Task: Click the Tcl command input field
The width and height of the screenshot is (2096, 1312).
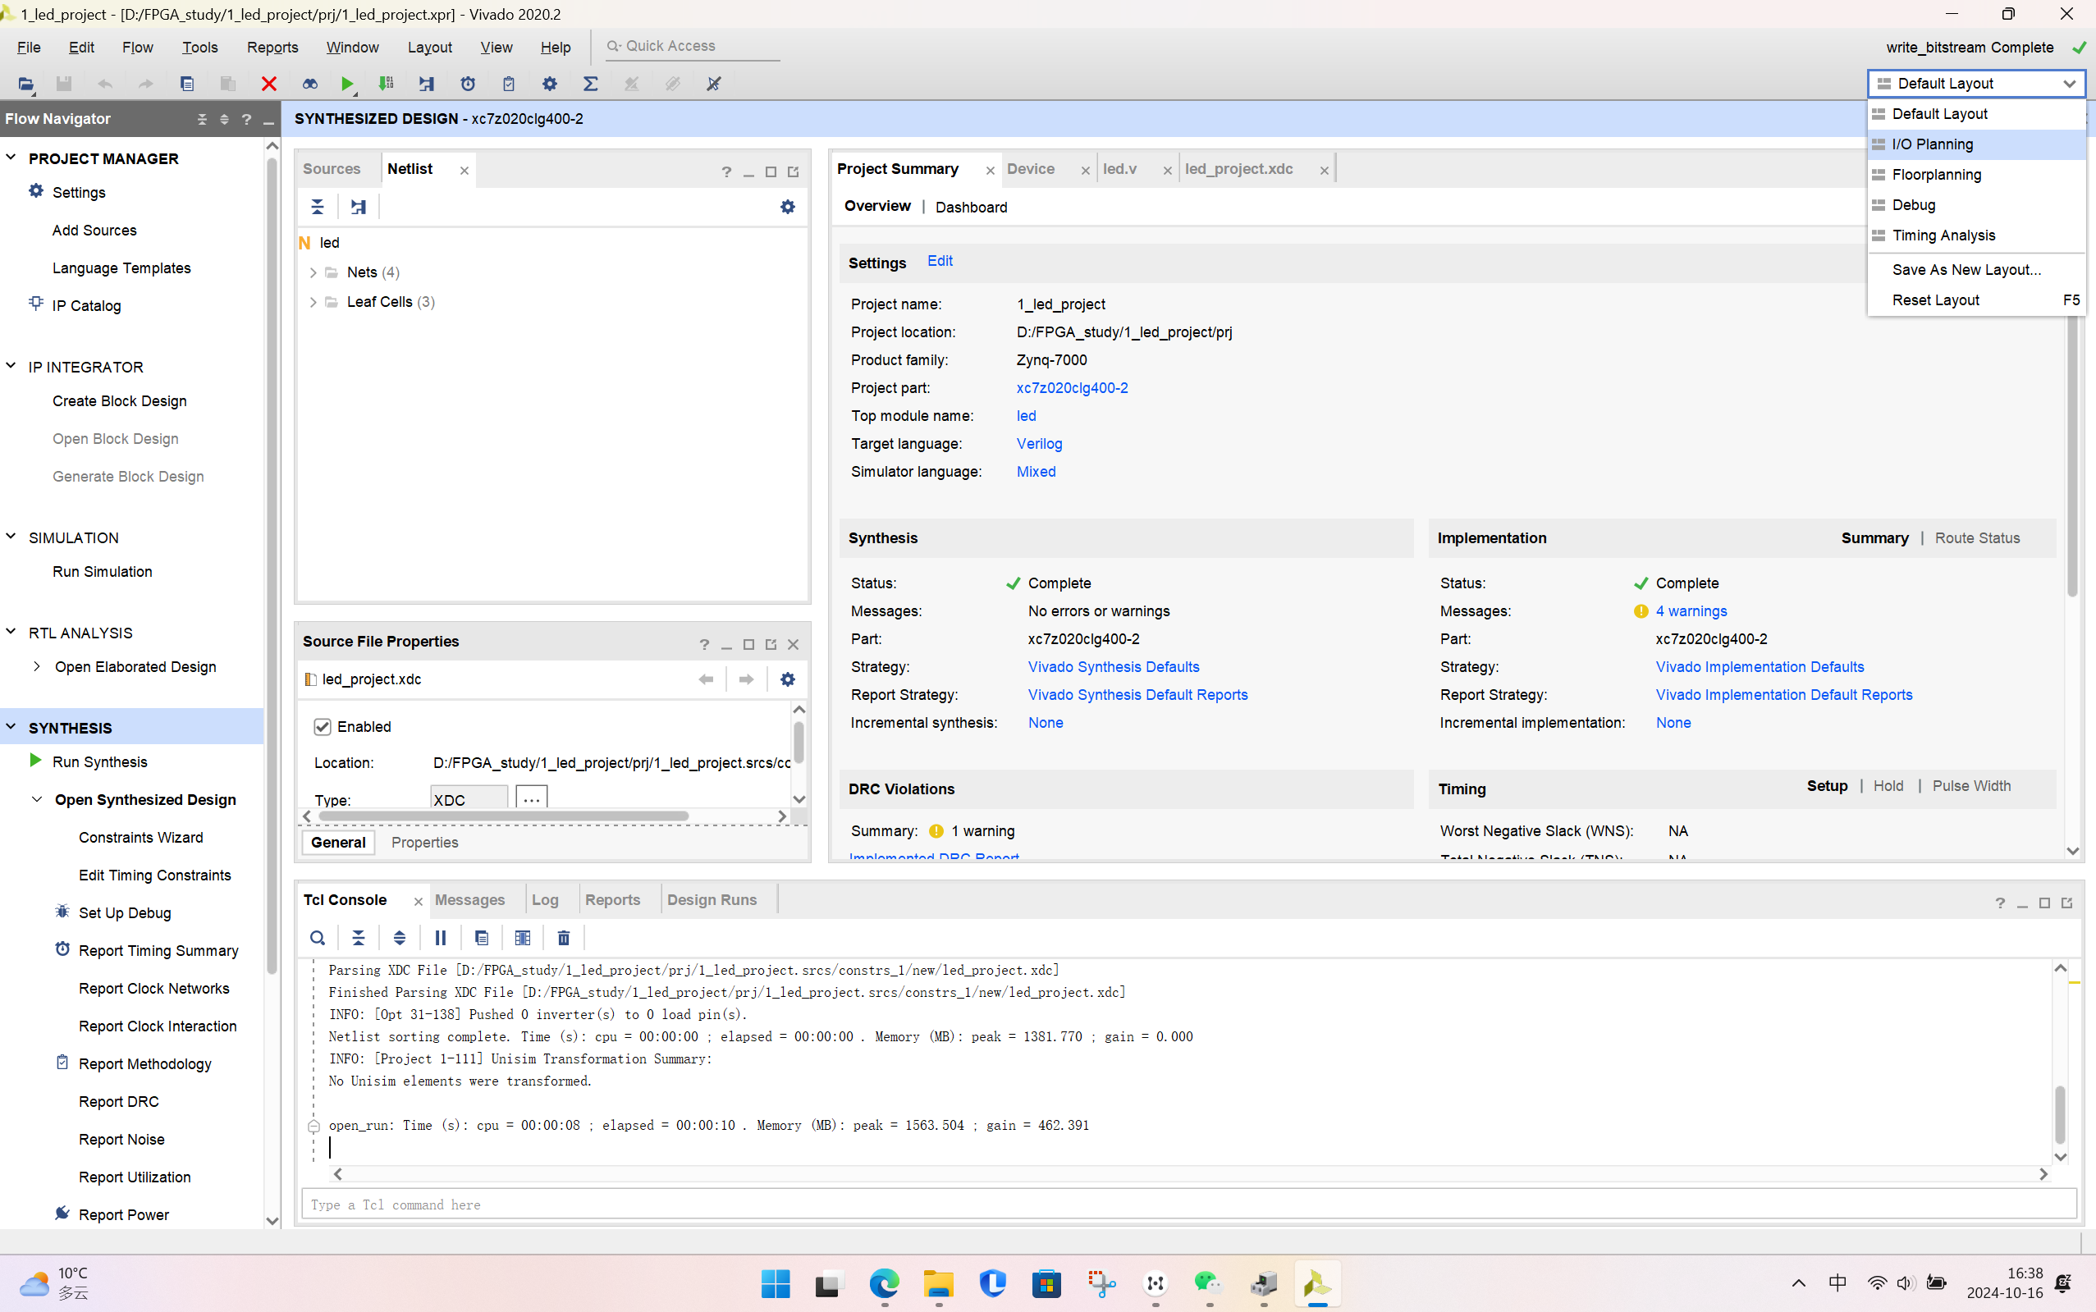Action: click(x=1188, y=1205)
